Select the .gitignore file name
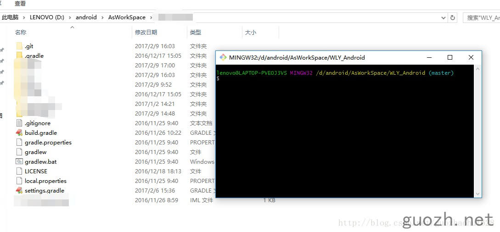 coord(38,123)
